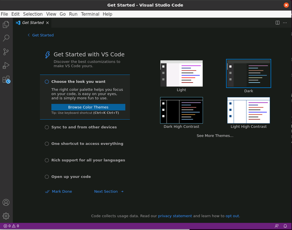Open the Run menu
The image size is (292, 230).
coord(73,14)
